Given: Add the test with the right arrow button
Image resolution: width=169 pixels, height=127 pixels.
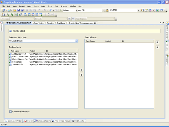Looking at the screenshot, I should [81, 70].
